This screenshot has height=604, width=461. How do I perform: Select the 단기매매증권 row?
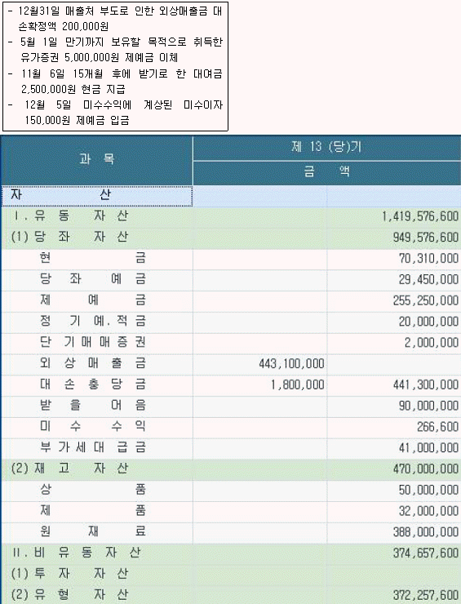click(x=231, y=343)
